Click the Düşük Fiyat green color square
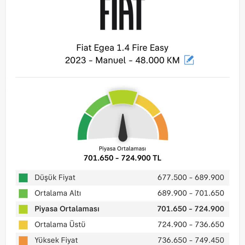 (x=23, y=178)
